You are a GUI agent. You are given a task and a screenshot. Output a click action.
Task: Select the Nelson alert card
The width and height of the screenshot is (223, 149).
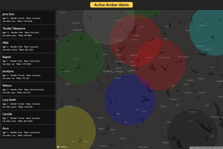tap(28, 89)
